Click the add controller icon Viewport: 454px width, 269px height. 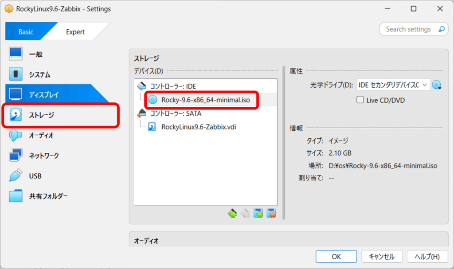(232, 214)
